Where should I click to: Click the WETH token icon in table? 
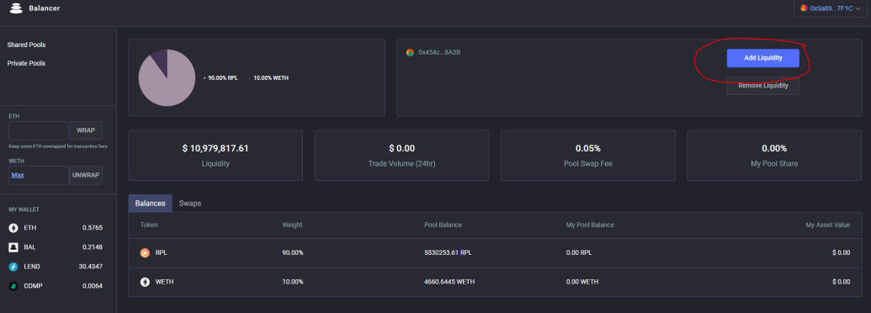(145, 282)
